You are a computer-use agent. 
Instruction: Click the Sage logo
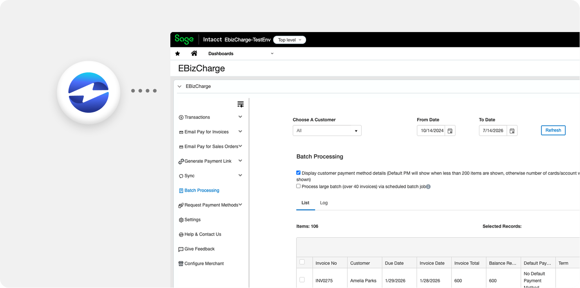click(x=184, y=40)
